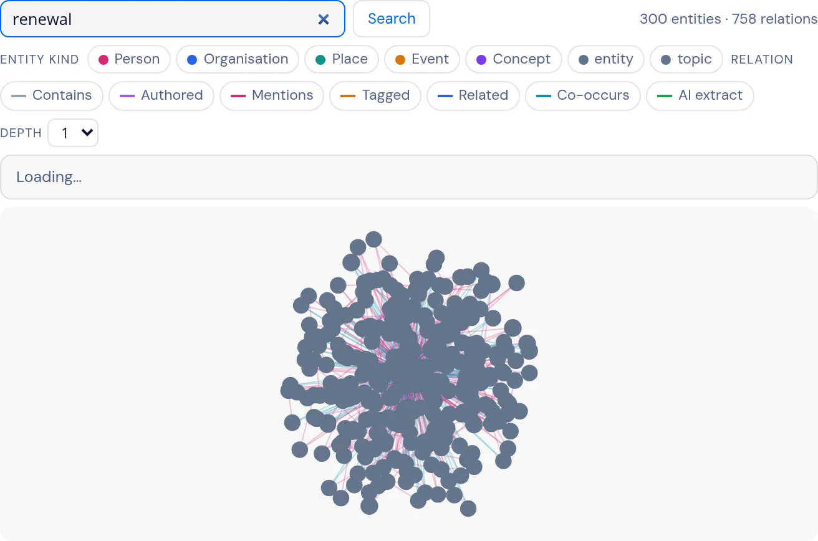Toggle the Authored relation filter
Viewport: 818px width, 541px height.
(x=161, y=95)
